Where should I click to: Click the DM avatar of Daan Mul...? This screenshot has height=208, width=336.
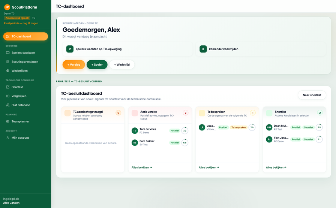coord(269,127)
